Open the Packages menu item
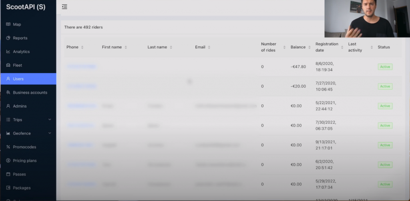Image resolution: width=410 pixels, height=201 pixels. (22, 188)
